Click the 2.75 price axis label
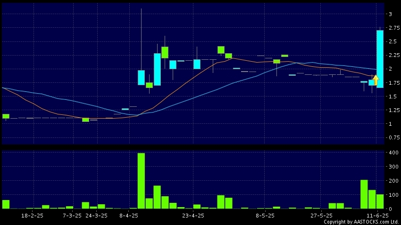 tap(394, 28)
